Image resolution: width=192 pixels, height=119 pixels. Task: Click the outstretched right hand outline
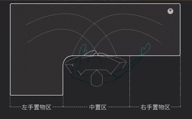(146, 49)
